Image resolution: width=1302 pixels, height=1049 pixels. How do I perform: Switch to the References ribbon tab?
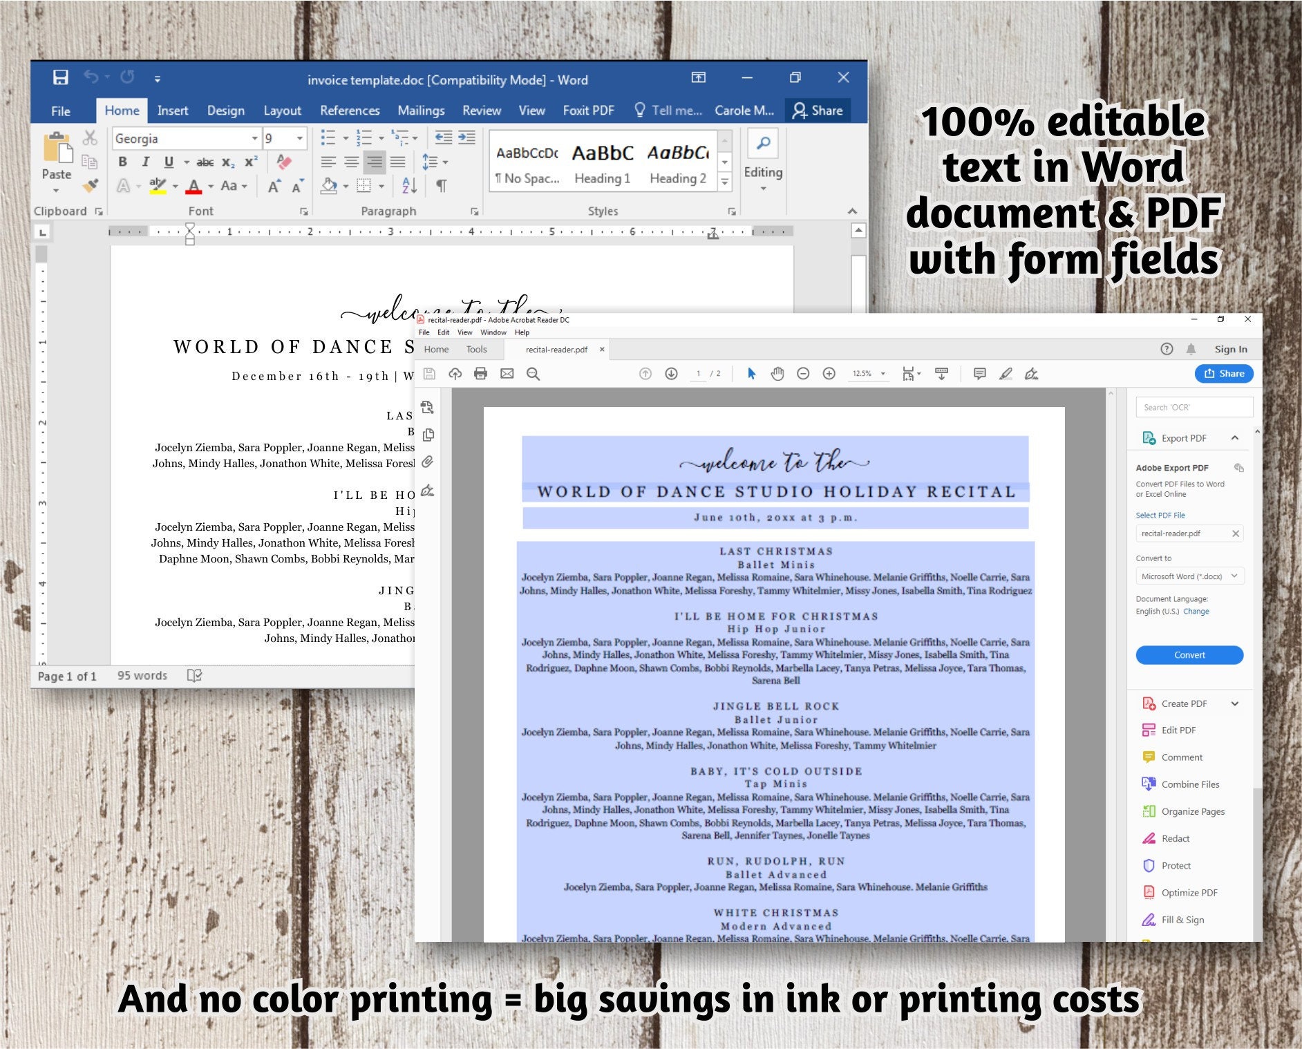coord(350,111)
